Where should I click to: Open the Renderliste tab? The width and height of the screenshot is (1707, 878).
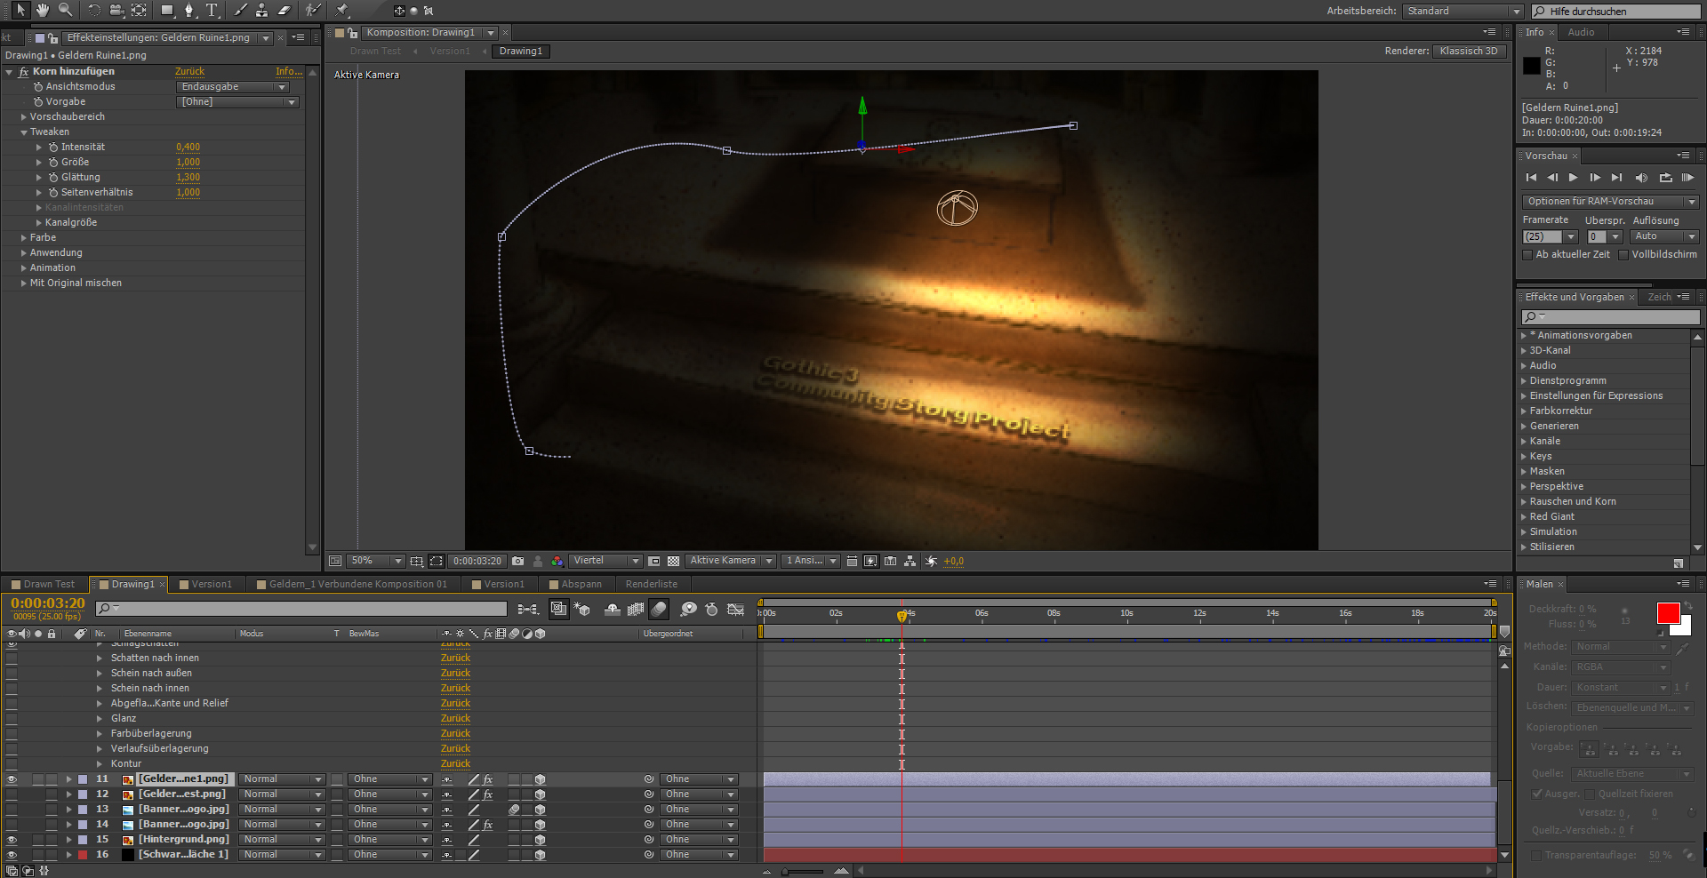(x=652, y=584)
